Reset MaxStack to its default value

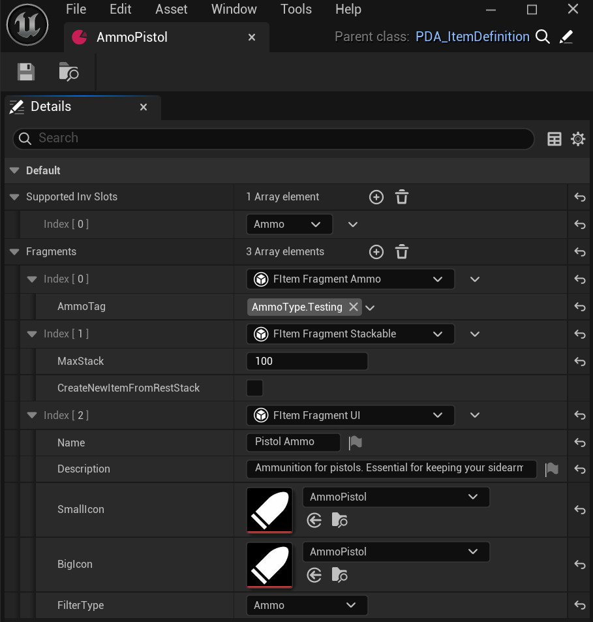tap(579, 362)
